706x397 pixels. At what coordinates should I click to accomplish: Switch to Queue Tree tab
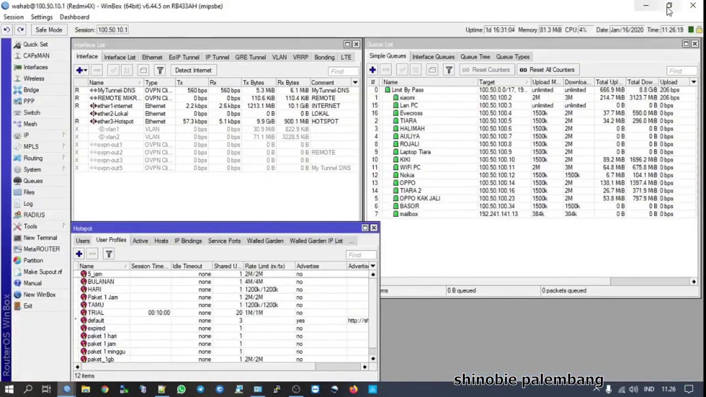coord(475,57)
